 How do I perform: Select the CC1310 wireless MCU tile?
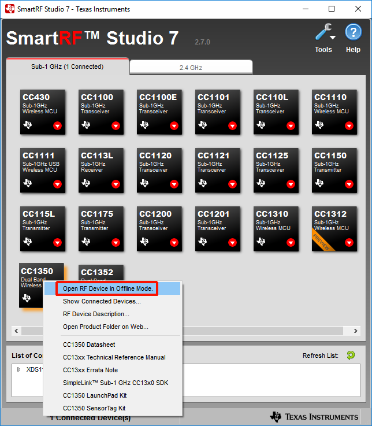tap(276, 228)
